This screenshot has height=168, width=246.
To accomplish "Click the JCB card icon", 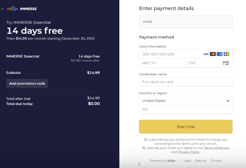I will [226, 54].
